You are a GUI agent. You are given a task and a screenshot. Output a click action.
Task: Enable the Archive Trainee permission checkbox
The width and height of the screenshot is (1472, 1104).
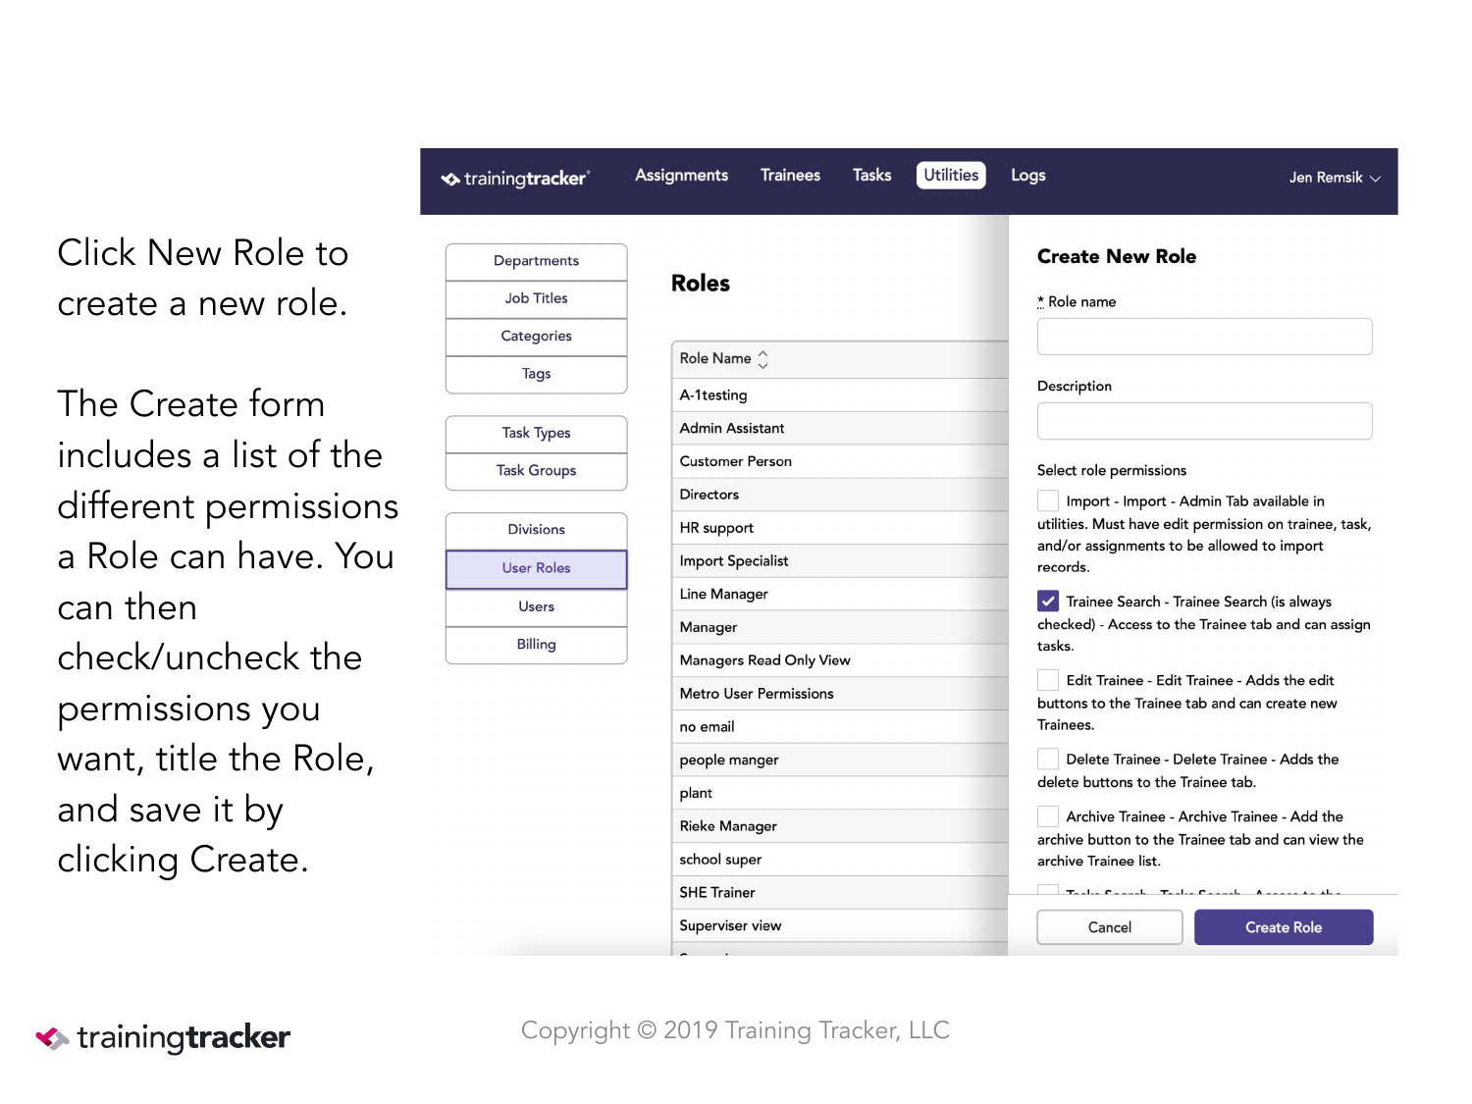1048,815
